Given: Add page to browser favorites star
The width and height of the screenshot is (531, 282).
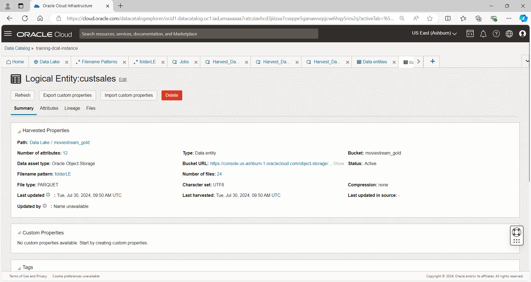Looking at the screenshot, I should coord(430,19).
